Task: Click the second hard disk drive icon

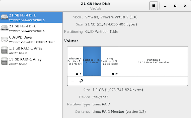Action: click(x=4, y=28)
